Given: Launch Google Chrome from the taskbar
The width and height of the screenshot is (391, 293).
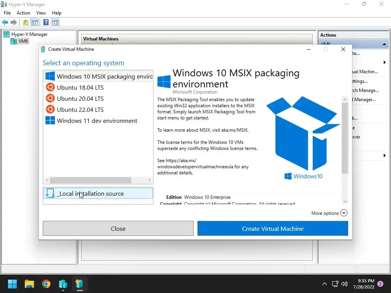Looking at the screenshot, I should pos(46,284).
